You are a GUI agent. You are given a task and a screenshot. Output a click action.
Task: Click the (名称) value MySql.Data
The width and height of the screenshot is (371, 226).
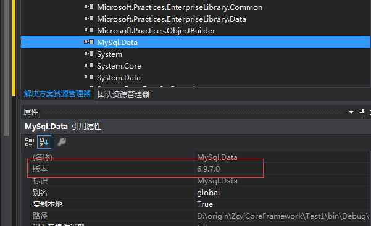click(217, 157)
